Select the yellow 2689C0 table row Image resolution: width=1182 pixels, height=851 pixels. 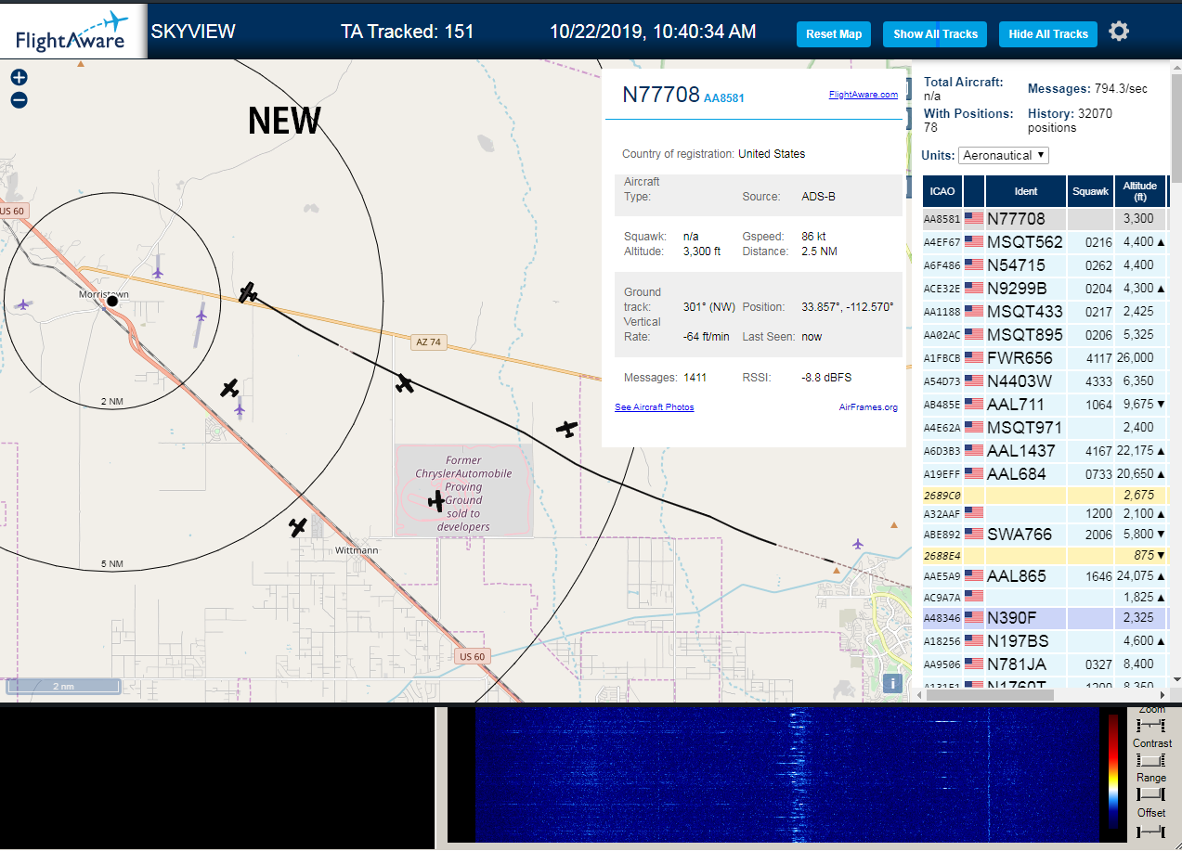[x=1045, y=496]
